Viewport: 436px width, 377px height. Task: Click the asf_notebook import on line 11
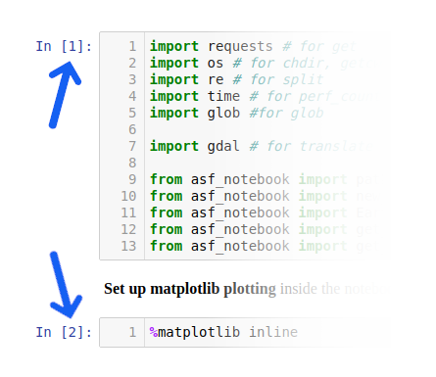[267, 212]
